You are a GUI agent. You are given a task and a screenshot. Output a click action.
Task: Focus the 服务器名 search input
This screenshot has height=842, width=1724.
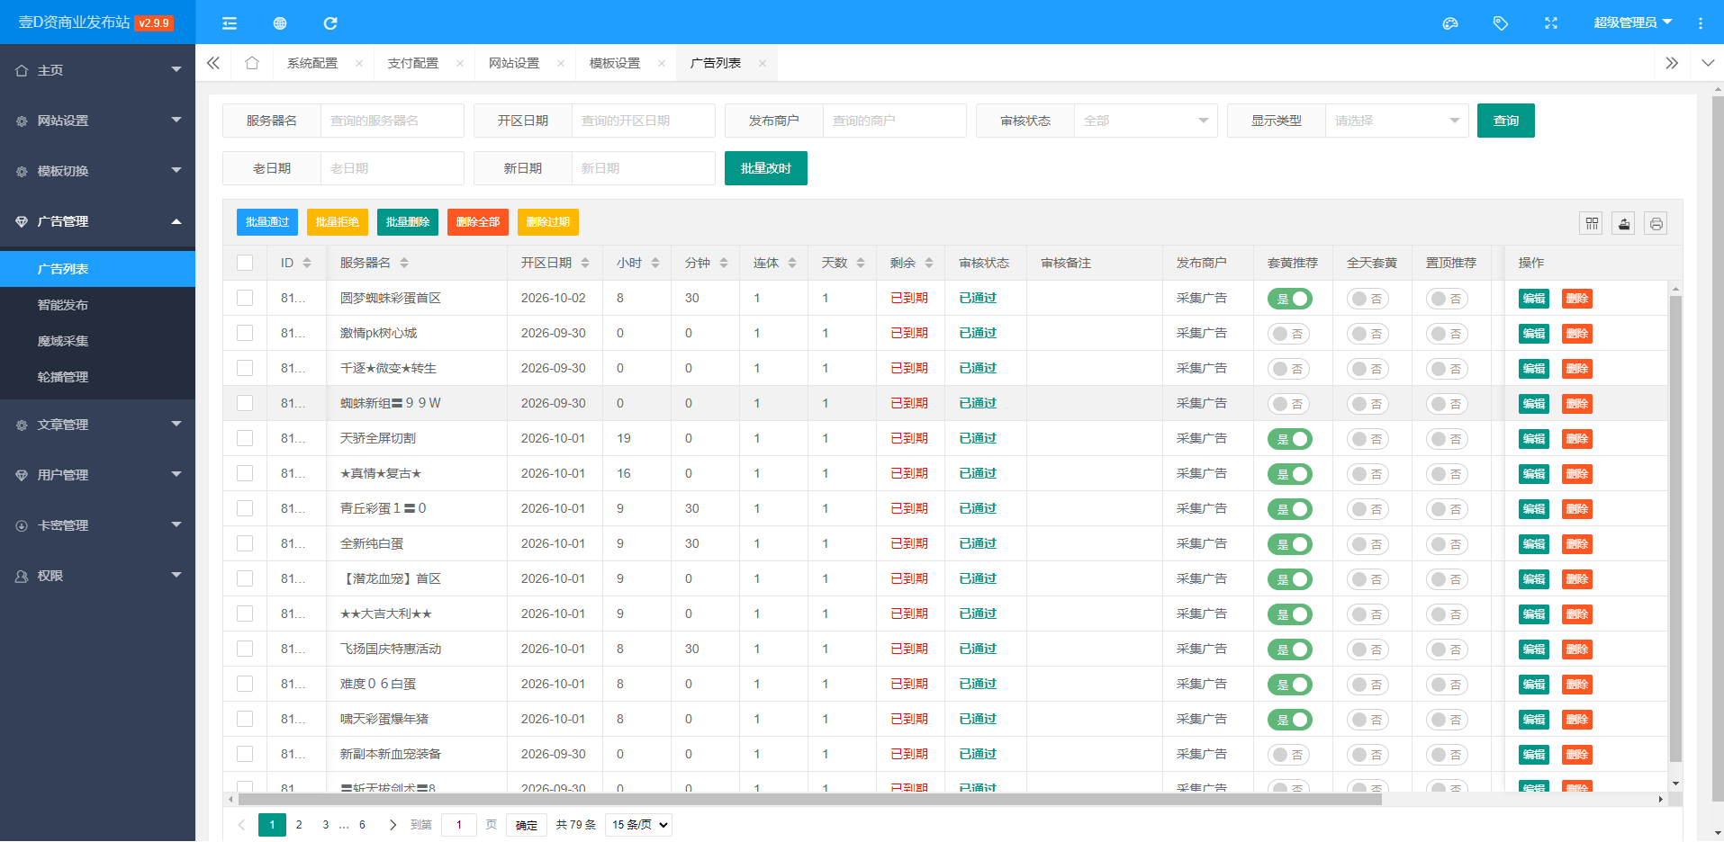pyautogui.click(x=392, y=121)
